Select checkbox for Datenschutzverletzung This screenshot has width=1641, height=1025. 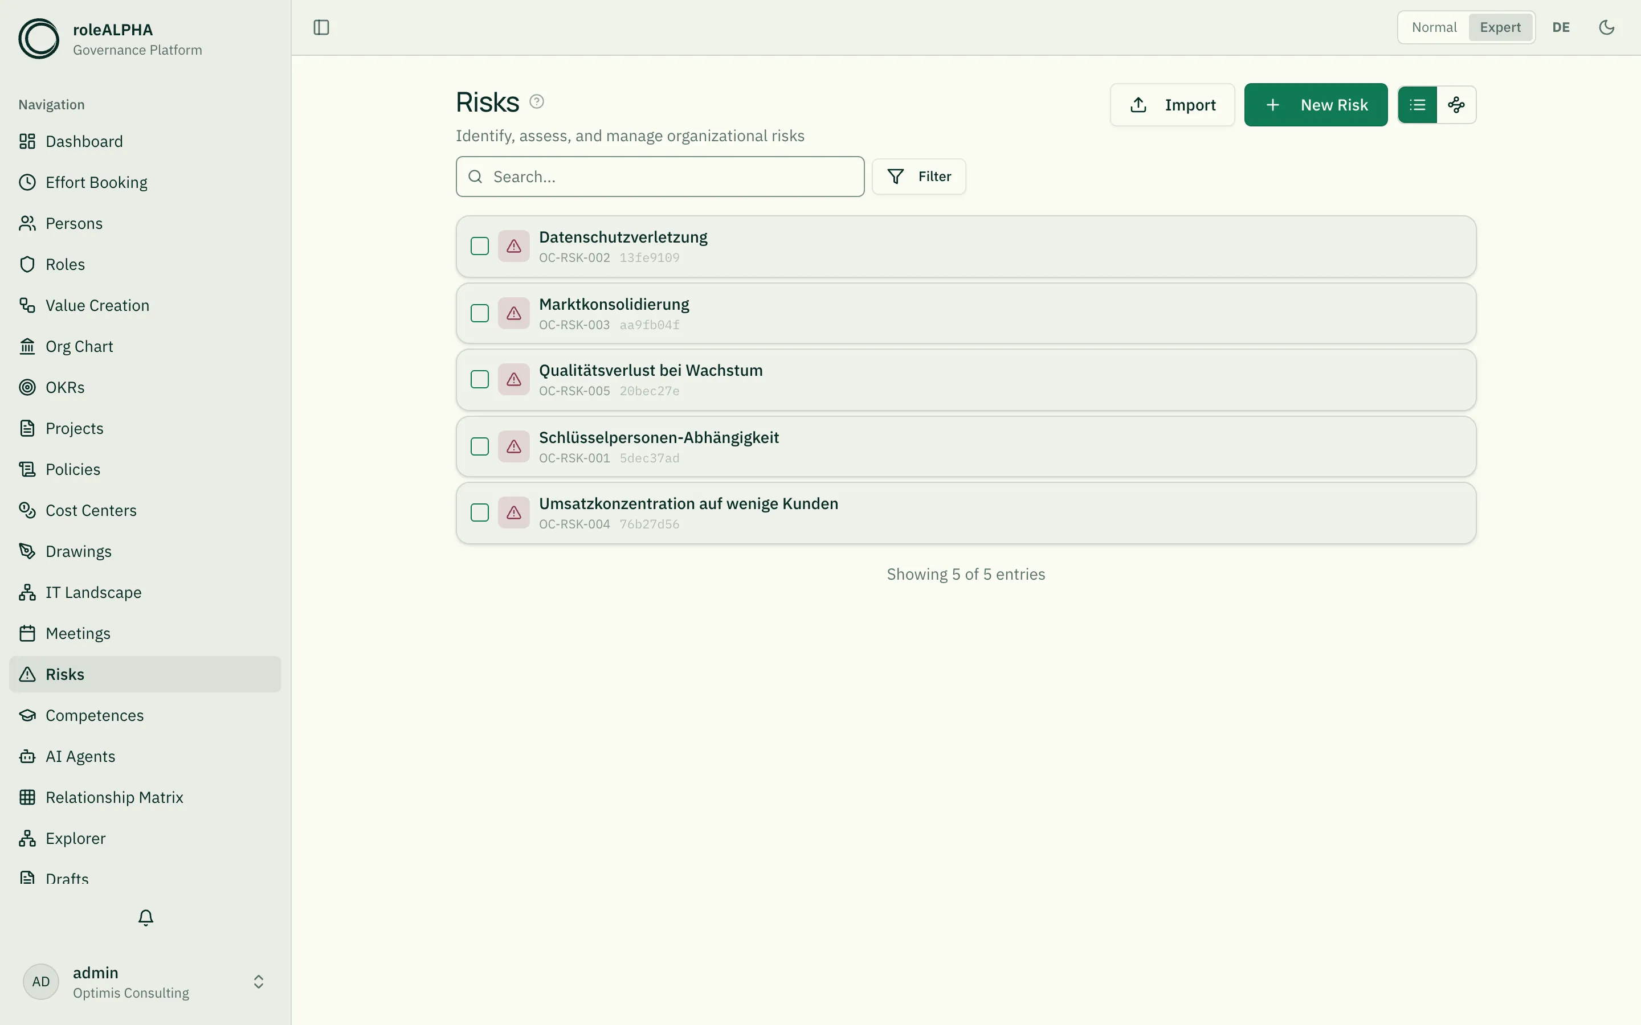tap(479, 246)
